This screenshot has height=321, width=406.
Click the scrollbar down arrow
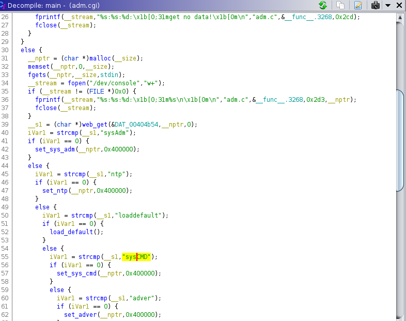(x=399, y=317)
